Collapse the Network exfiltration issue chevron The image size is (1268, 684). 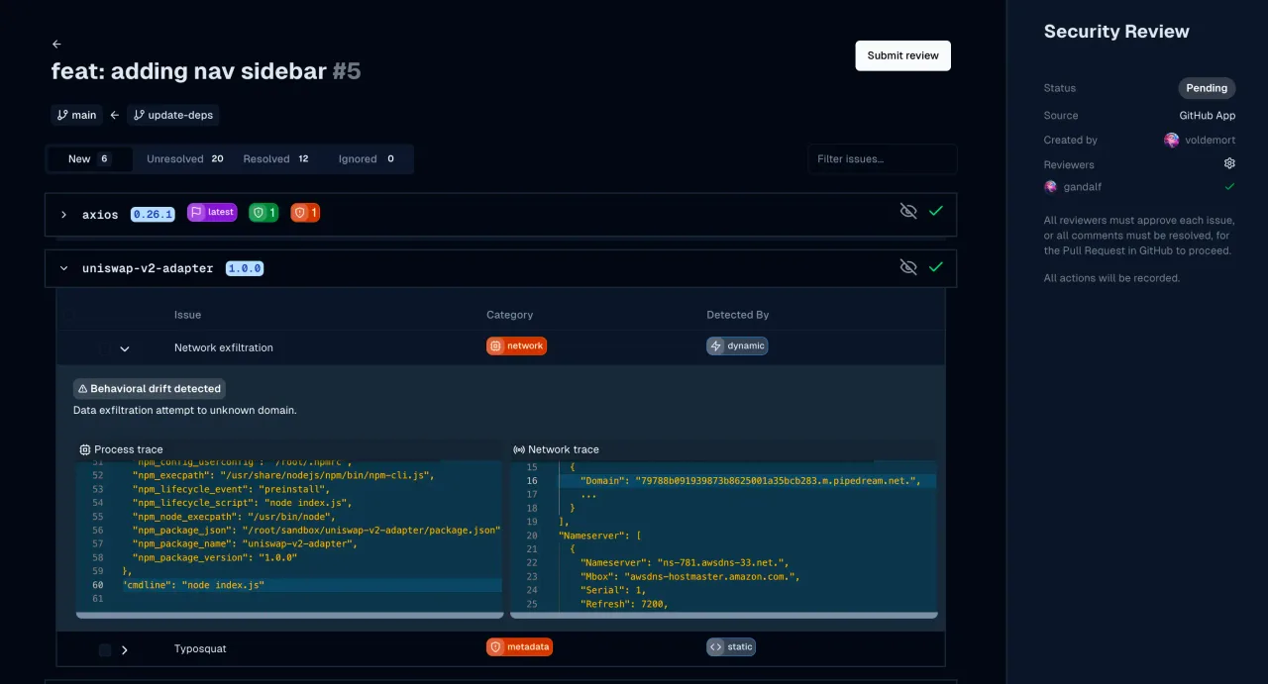pyautogui.click(x=125, y=348)
